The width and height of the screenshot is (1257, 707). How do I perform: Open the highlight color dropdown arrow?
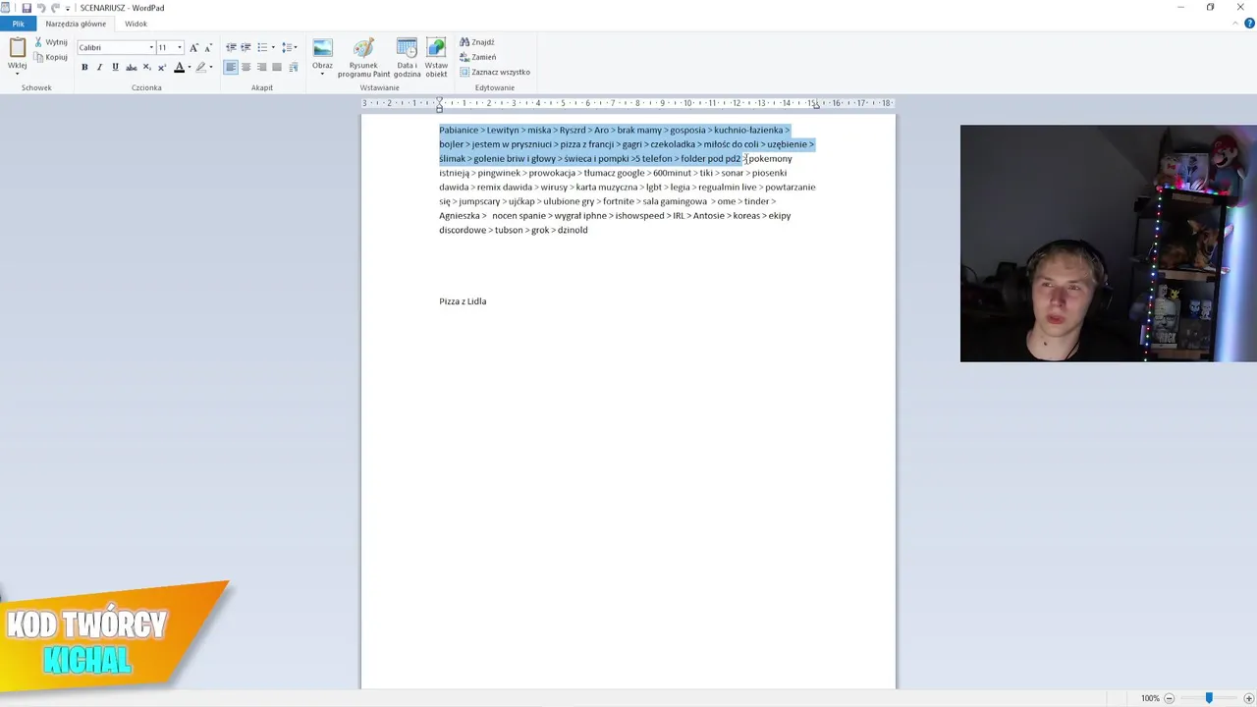coord(211,68)
